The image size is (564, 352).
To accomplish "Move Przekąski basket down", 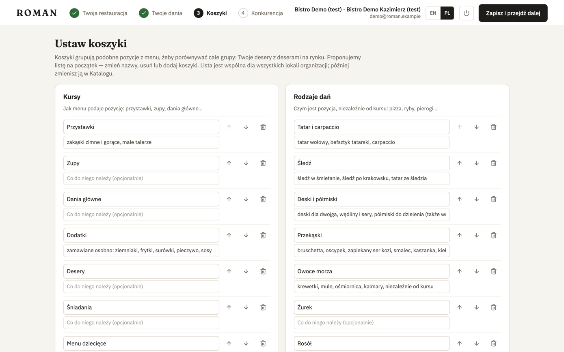I will (x=477, y=235).
